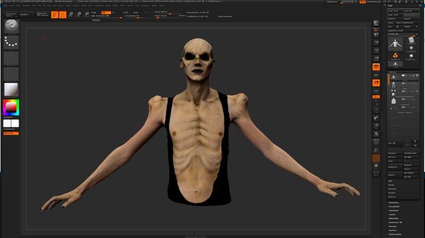The width and height of the screenshot is (425, 238).
Task: Open the current brush thumbnail
Action: click(x=11, y=26)
